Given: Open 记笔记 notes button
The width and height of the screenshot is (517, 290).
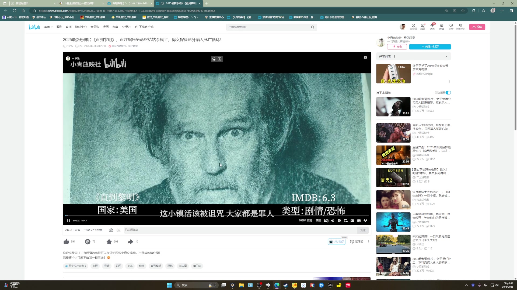Looking at the screenshot, I should point(357,242).
